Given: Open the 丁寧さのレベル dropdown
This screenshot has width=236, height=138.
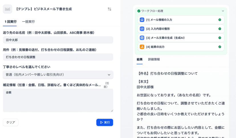Looking at the screenshot, I should pyautogui.click(x=58, y=75).
